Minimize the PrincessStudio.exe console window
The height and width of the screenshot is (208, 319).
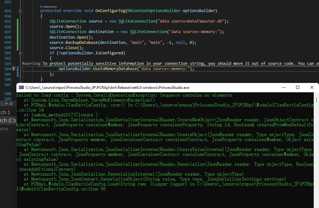click(284, 87)
